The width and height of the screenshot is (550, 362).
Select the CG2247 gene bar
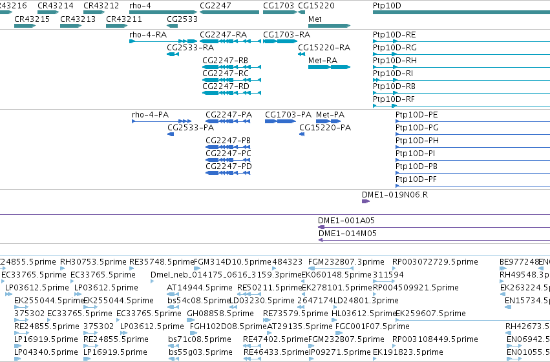[x=229, y=13]
